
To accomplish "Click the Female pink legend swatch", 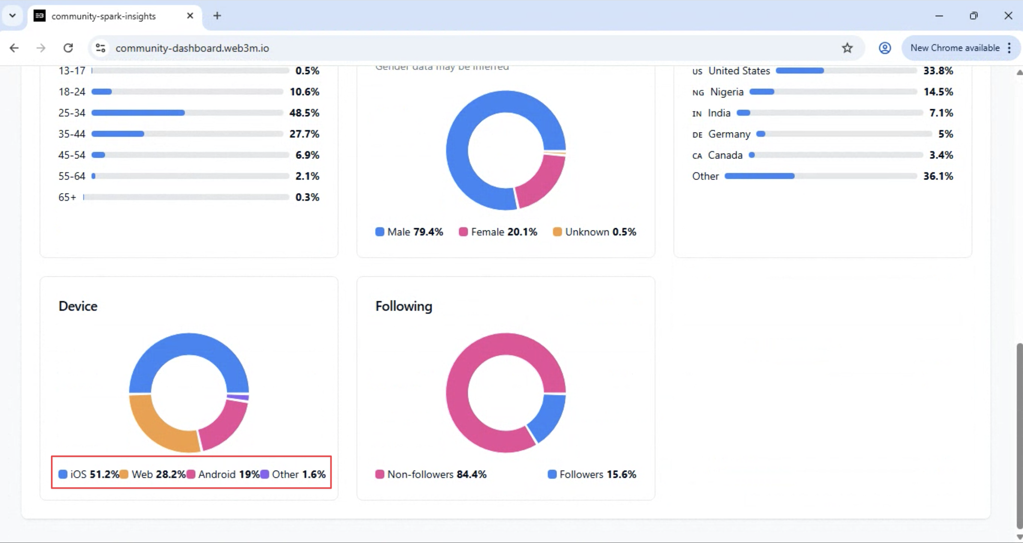I will coord(463,232).
